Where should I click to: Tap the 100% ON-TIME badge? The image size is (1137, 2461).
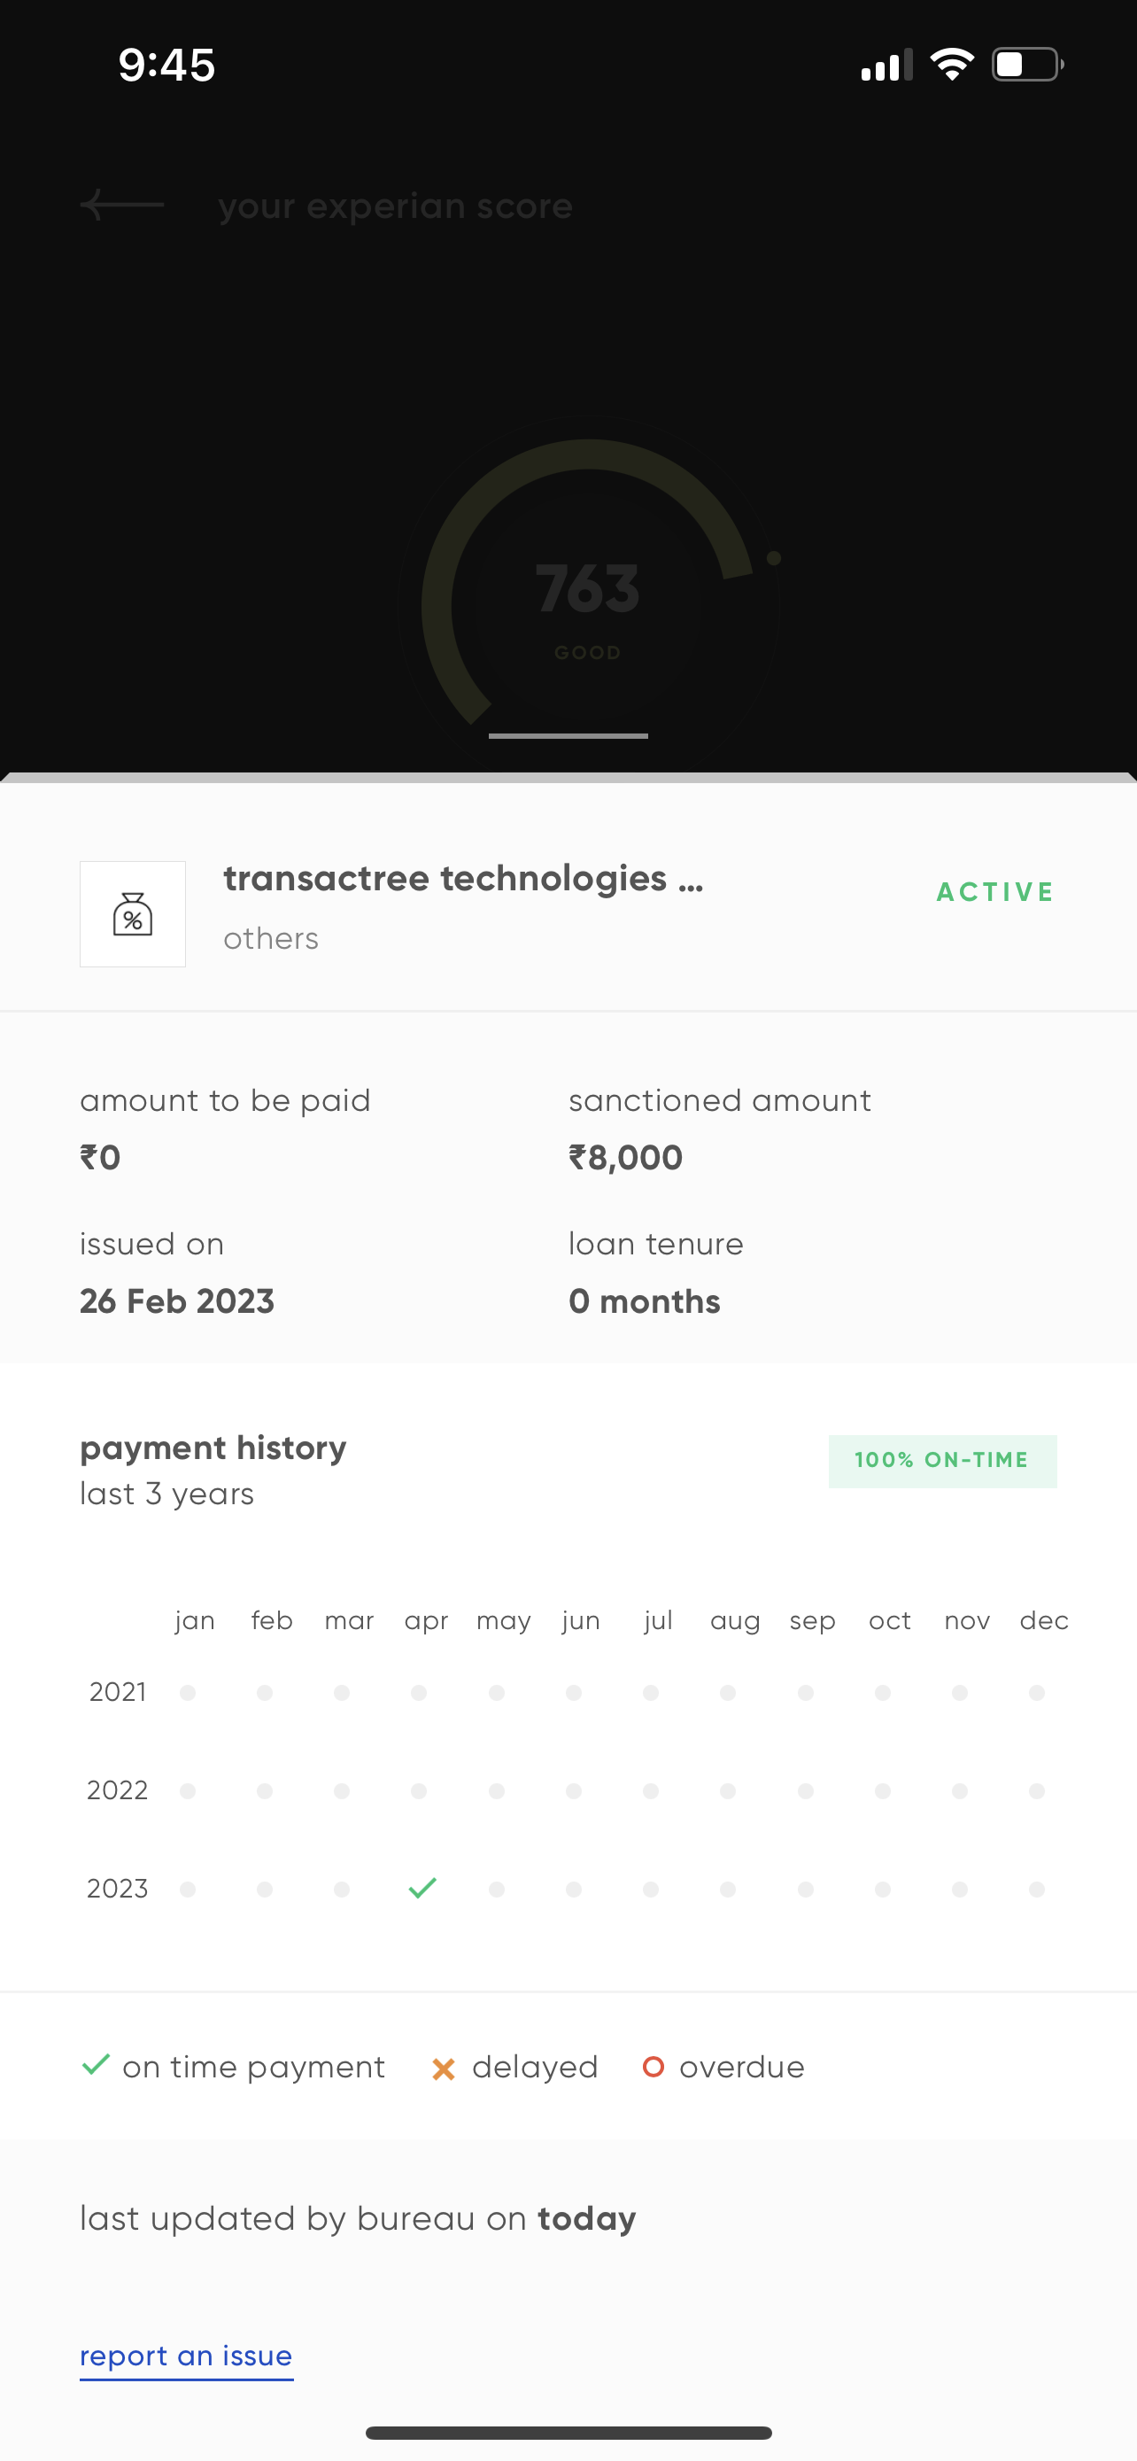942,1461
